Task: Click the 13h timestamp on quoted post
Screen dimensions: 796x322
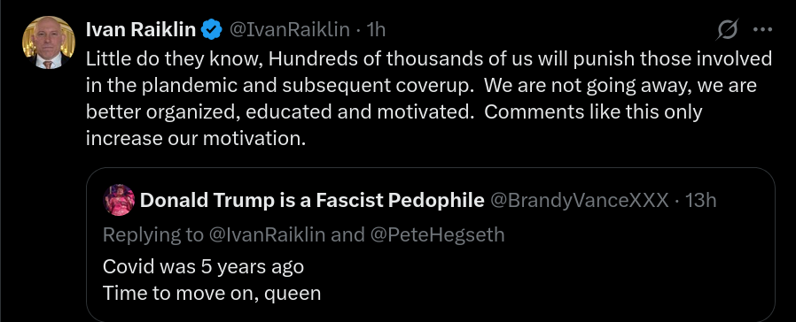Action: coord(700,201)
